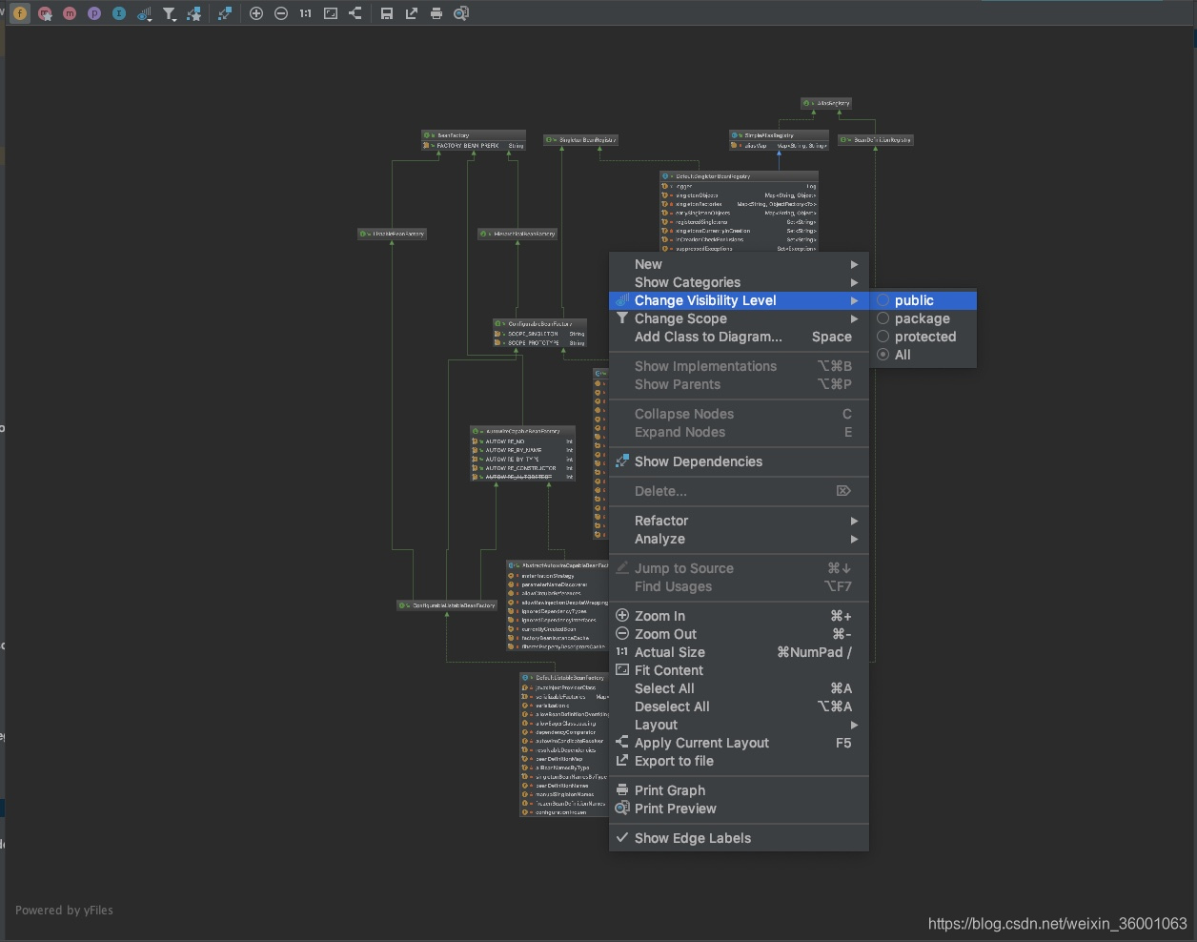Select the package visibility radio option
The width and height of the screenshot is (1197, 942).
pos(923,318)
